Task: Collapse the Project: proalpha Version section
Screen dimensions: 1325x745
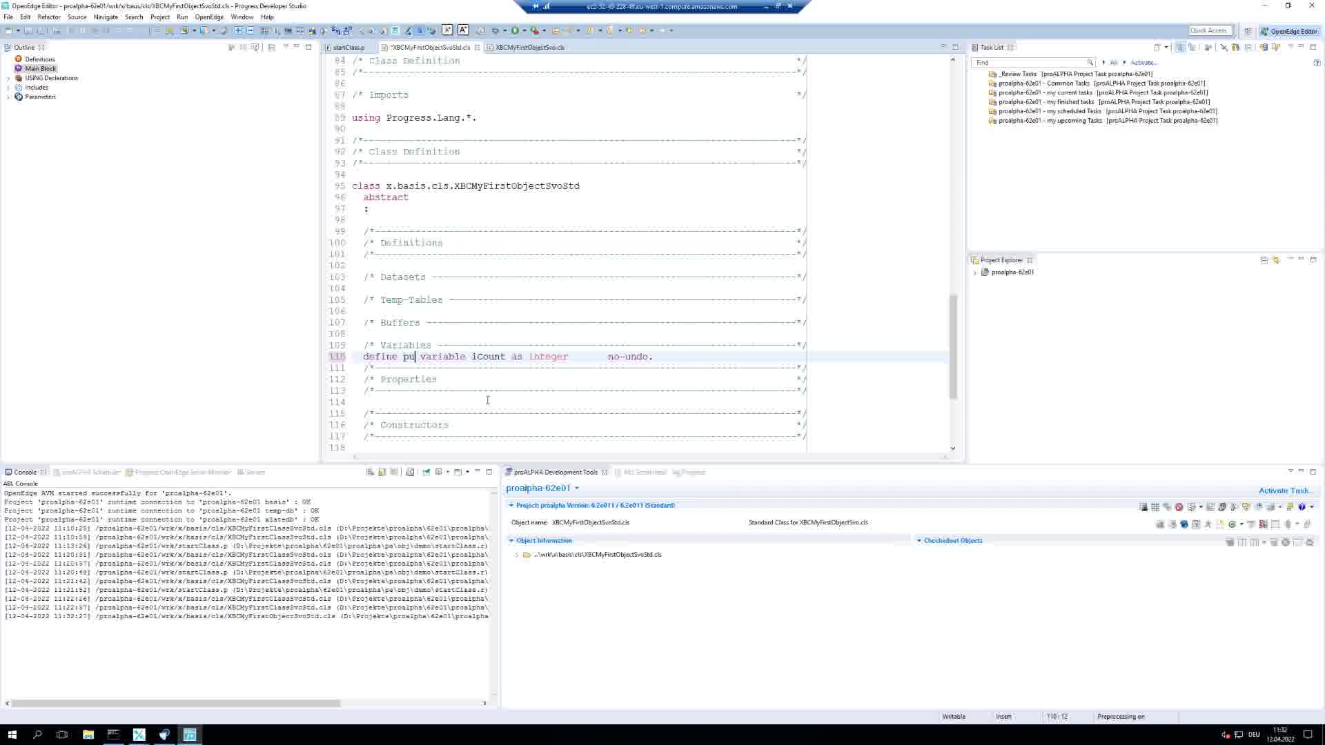Action: [x=511, y=506]
